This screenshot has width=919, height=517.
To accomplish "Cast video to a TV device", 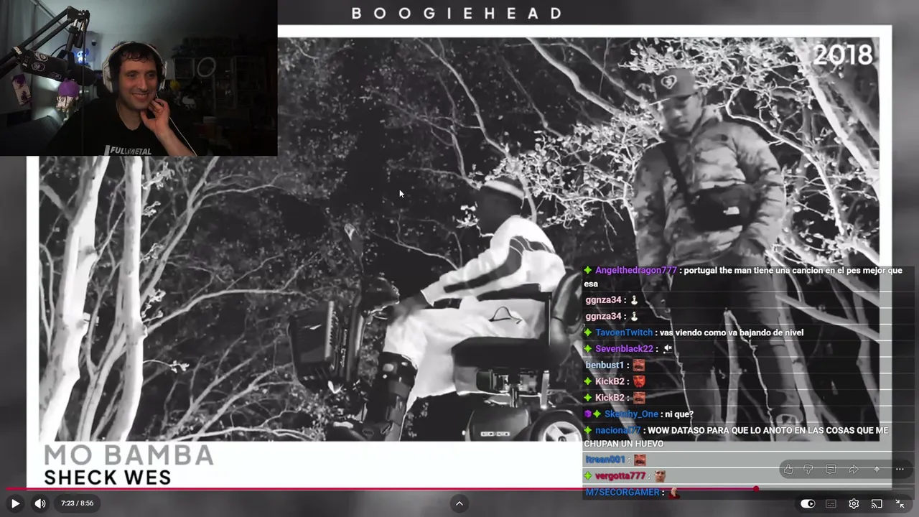I will (877, 504).
